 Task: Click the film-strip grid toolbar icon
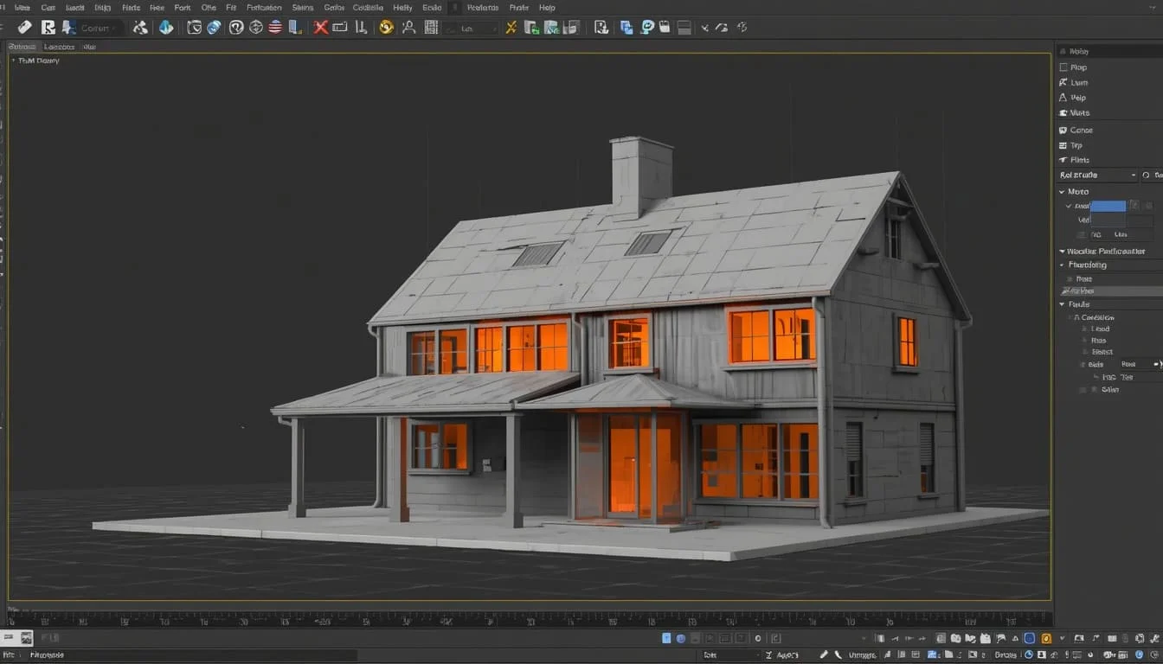pyautogui.click(x=431, y=28)
